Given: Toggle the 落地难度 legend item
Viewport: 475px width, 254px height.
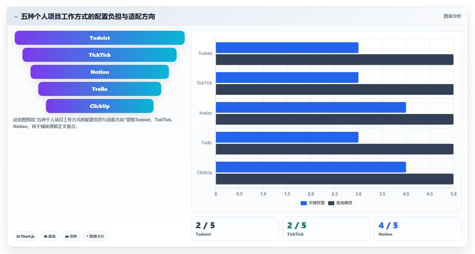Looking at the screenshot, I should (x=340, y=203).
